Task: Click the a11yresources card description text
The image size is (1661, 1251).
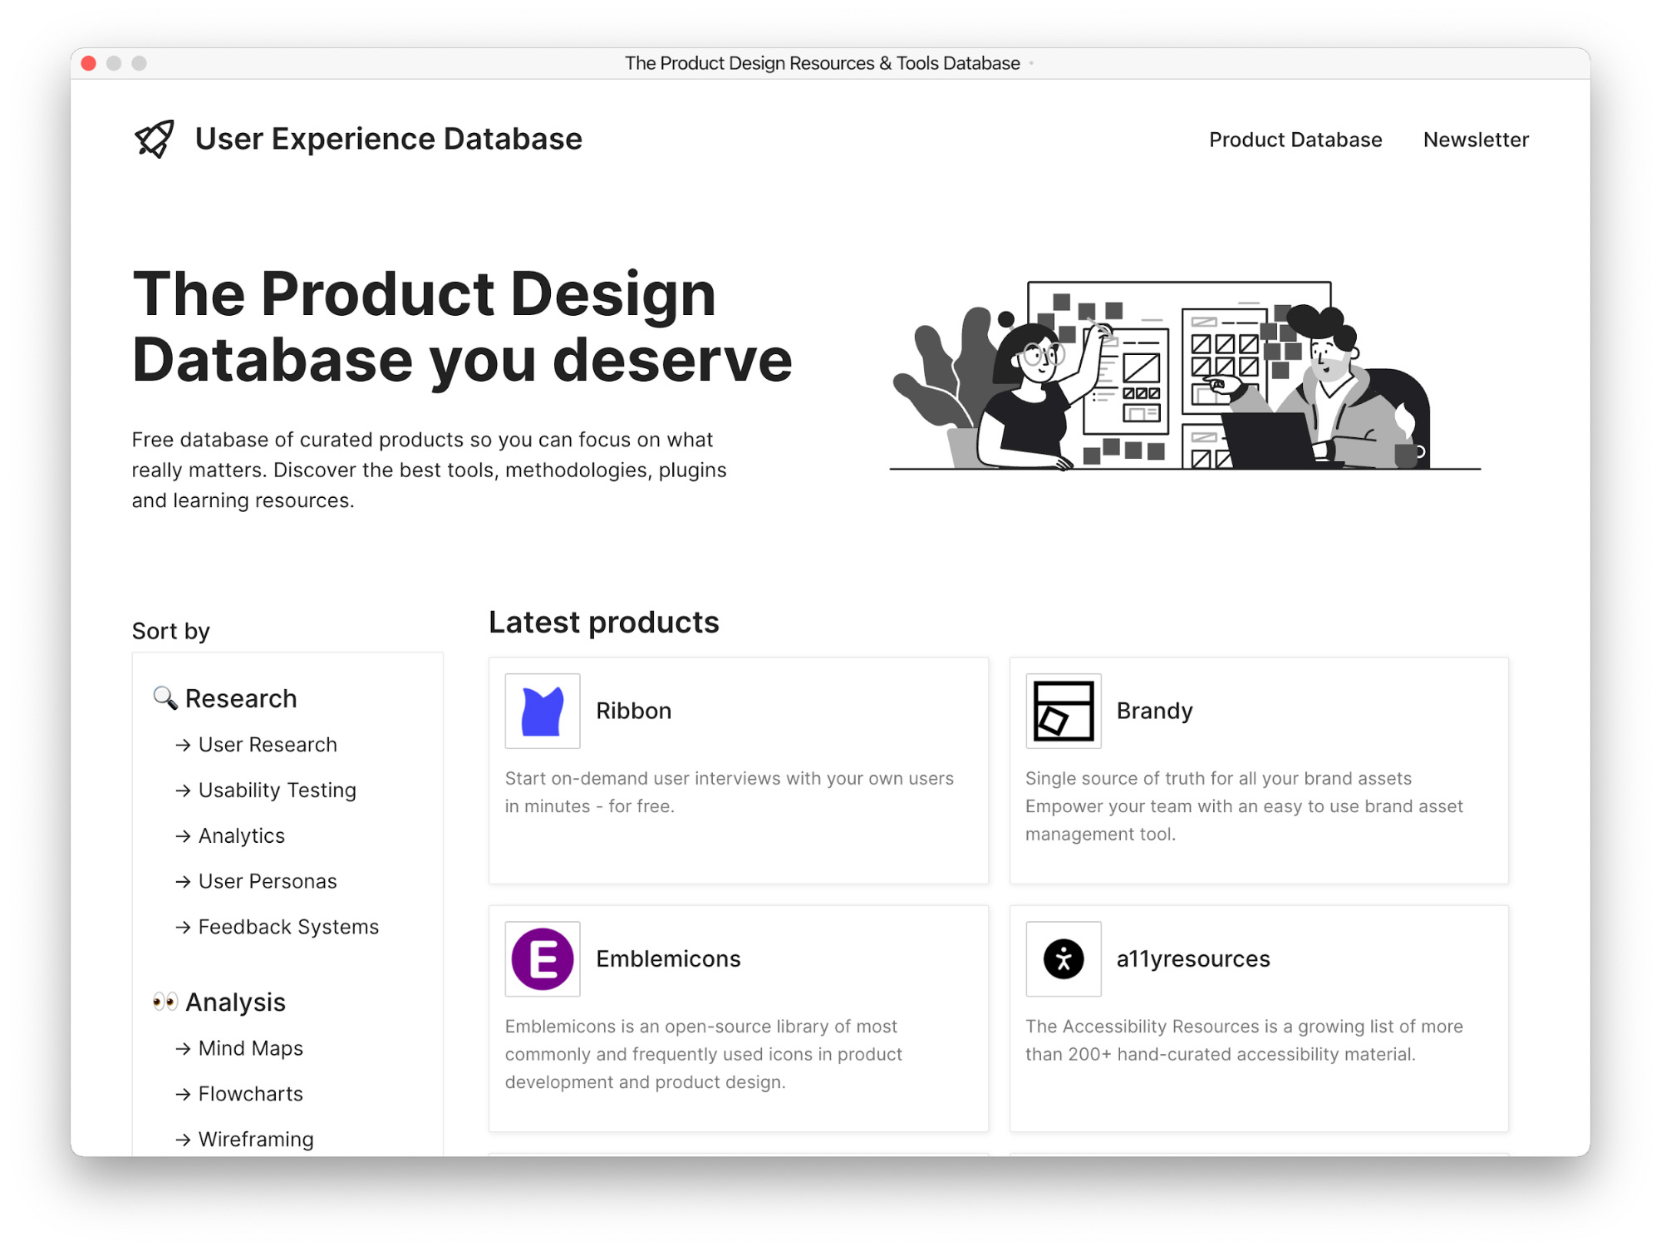Action: click(x=1244, y=1040)
